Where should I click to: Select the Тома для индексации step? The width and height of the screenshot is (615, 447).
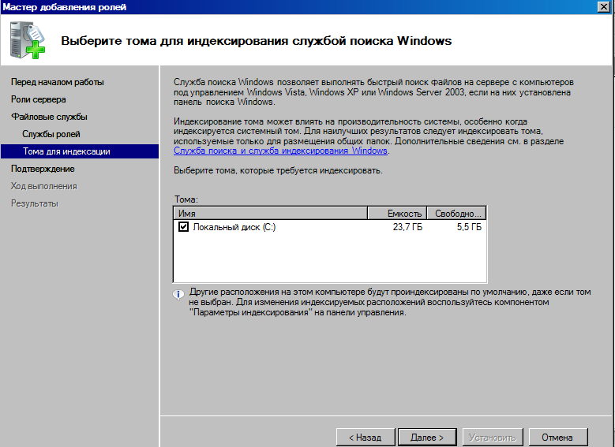point(80,151)
